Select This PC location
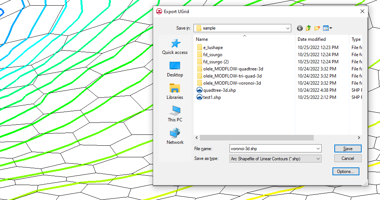Image resolution: width=380 pixels, height=200 pixels. click(x=175, y=114)
